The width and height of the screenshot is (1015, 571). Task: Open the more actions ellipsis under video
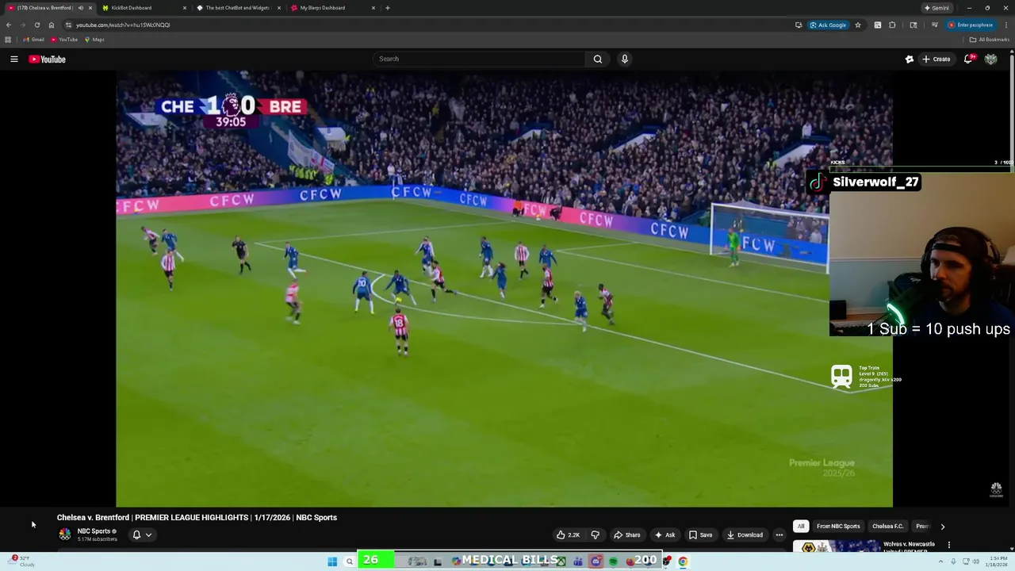pyautogui.click(x=779, y=535)
